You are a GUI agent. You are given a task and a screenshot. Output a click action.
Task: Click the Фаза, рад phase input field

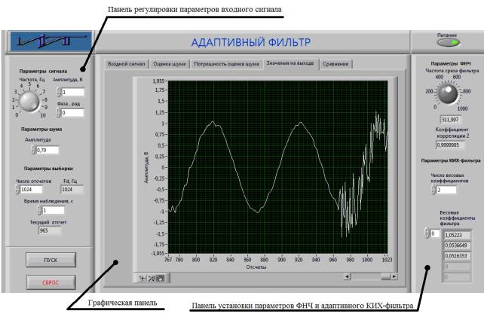73,113
